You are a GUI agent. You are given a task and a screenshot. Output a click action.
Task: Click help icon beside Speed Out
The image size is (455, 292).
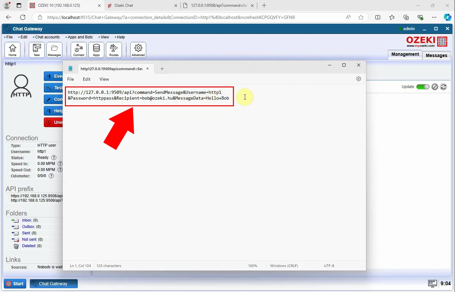coord(60,170)
